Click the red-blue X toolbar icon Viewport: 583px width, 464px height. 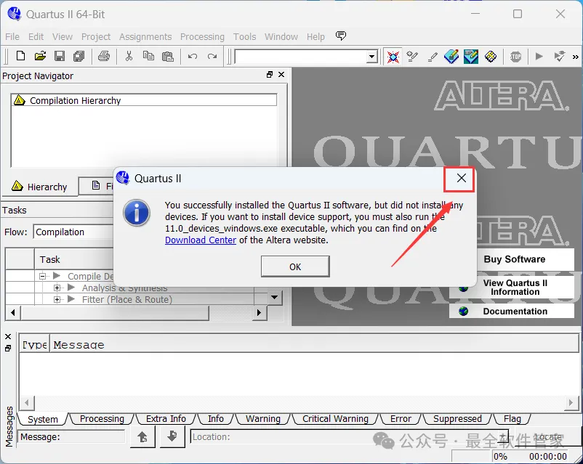tap(393, 57)
